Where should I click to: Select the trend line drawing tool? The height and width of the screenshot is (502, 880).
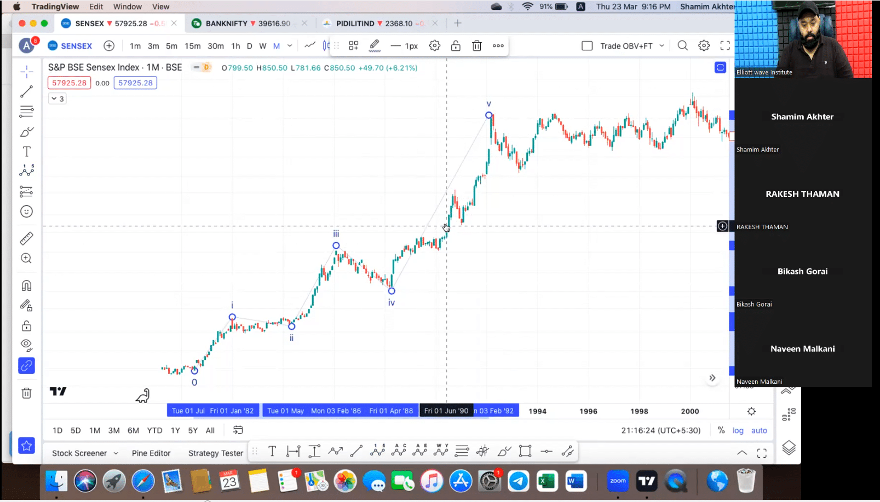click(x=26, y=92)
